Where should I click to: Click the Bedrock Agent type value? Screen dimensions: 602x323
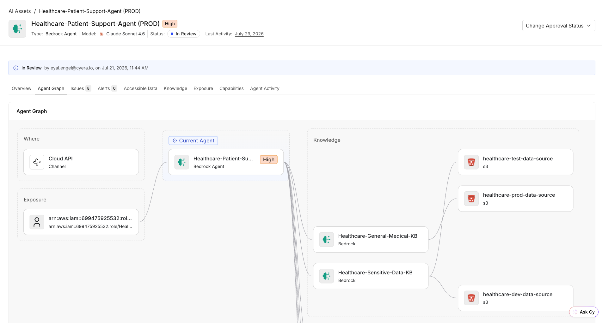click(x=61, y=34)
